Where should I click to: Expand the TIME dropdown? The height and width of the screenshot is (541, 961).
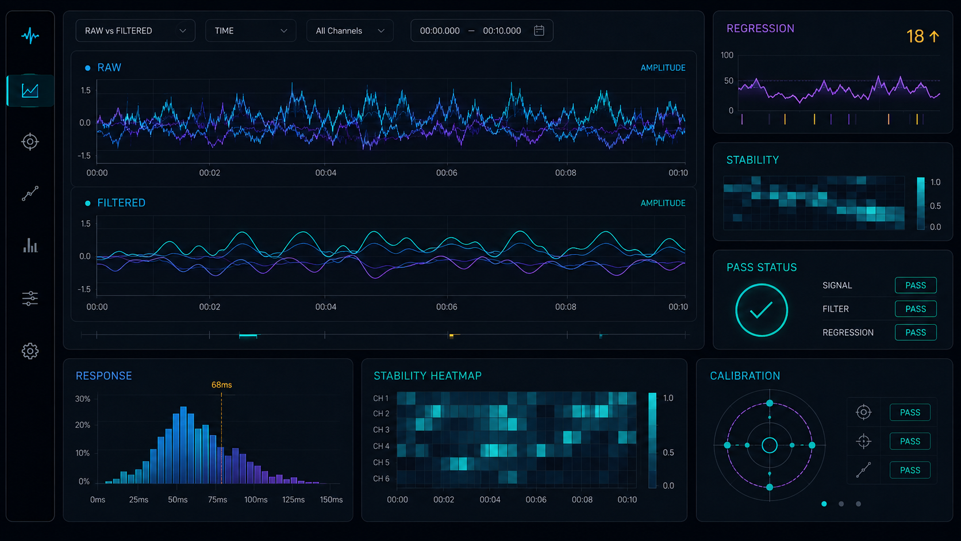tap(251, 30)
